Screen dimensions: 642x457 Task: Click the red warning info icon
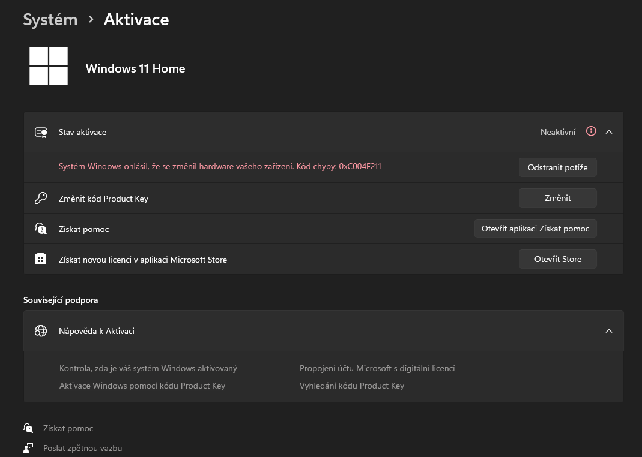coord(591,131)
